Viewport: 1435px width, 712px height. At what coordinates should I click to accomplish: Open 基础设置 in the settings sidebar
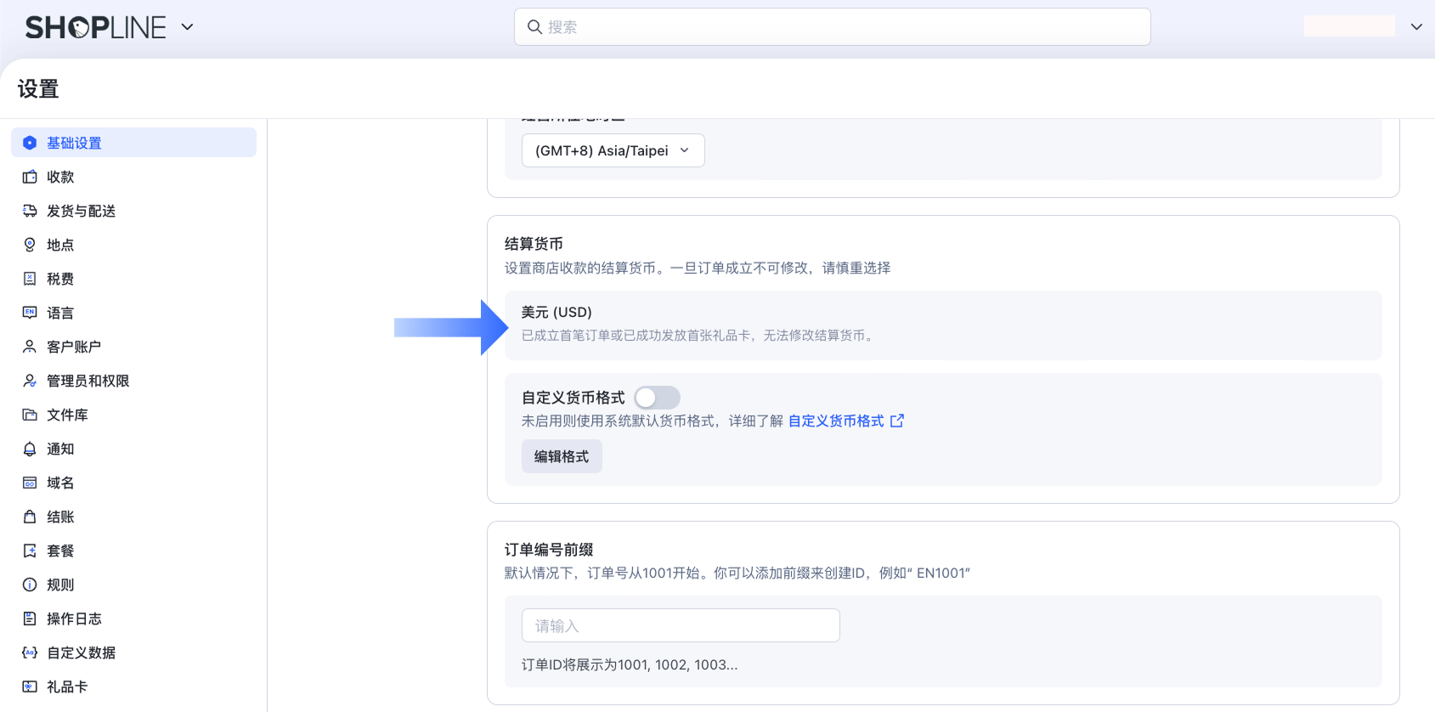coord(133,143)
